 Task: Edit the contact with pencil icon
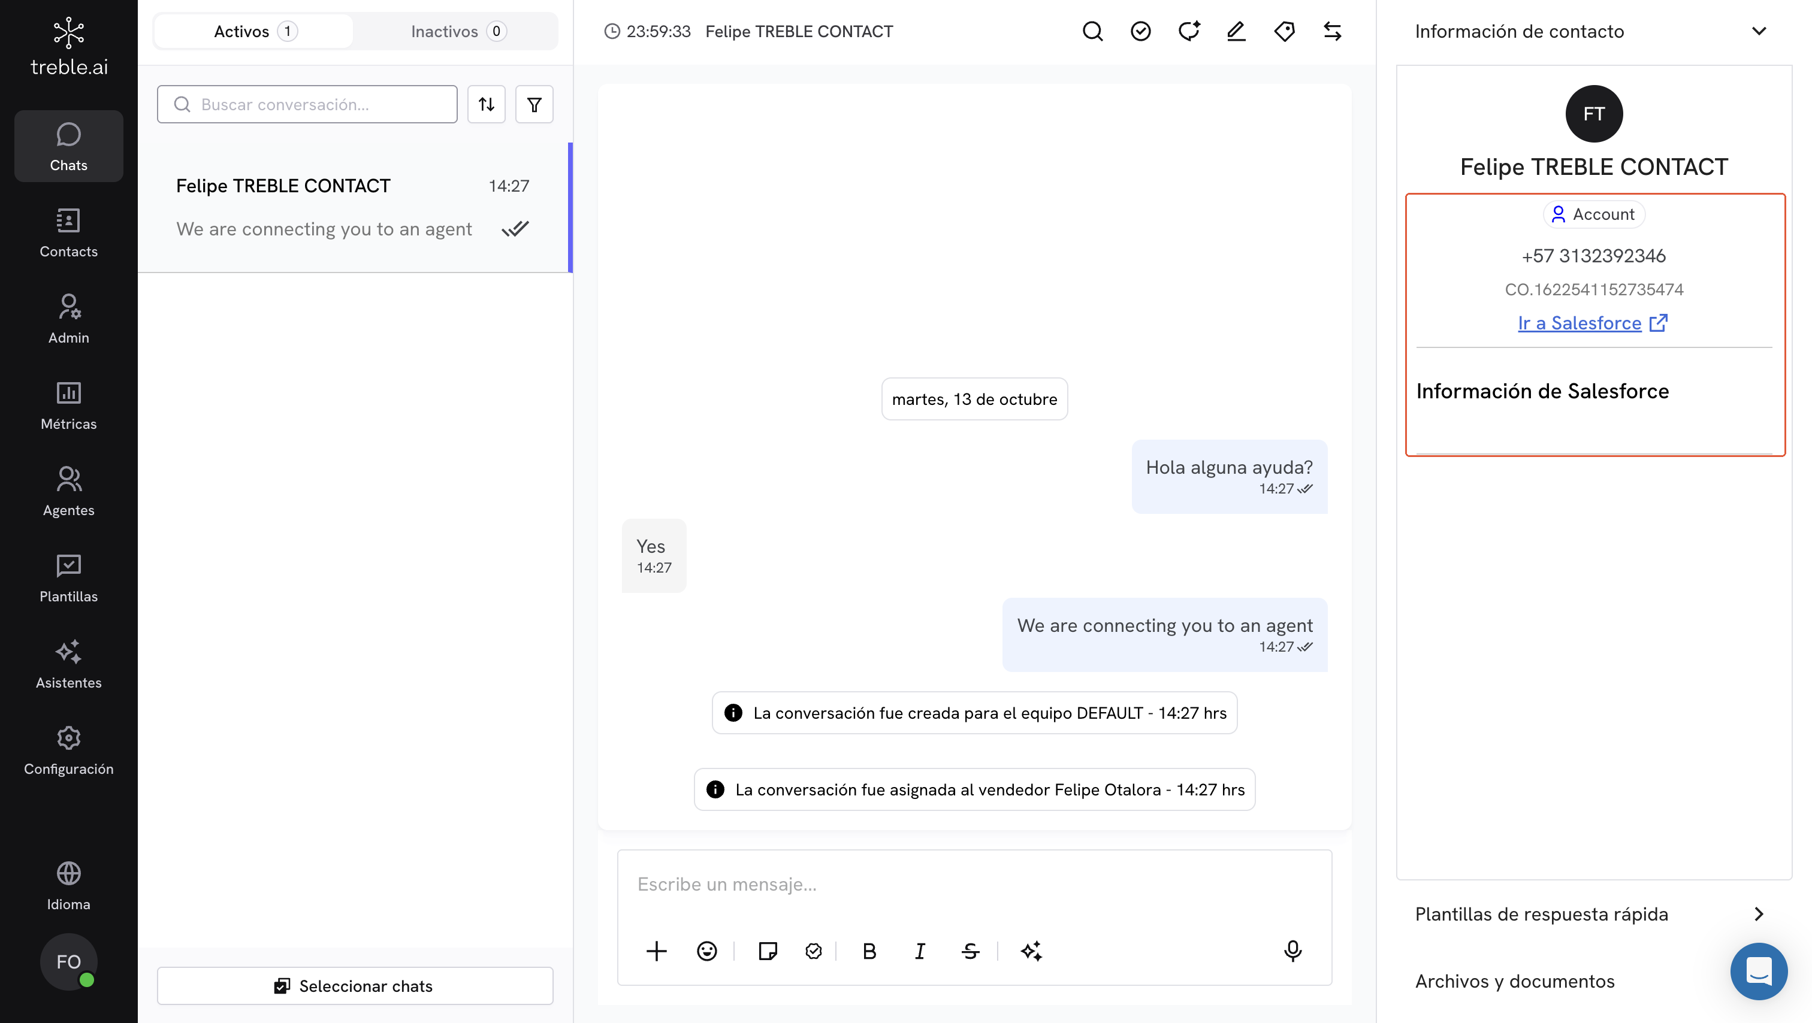point(1237,31)
